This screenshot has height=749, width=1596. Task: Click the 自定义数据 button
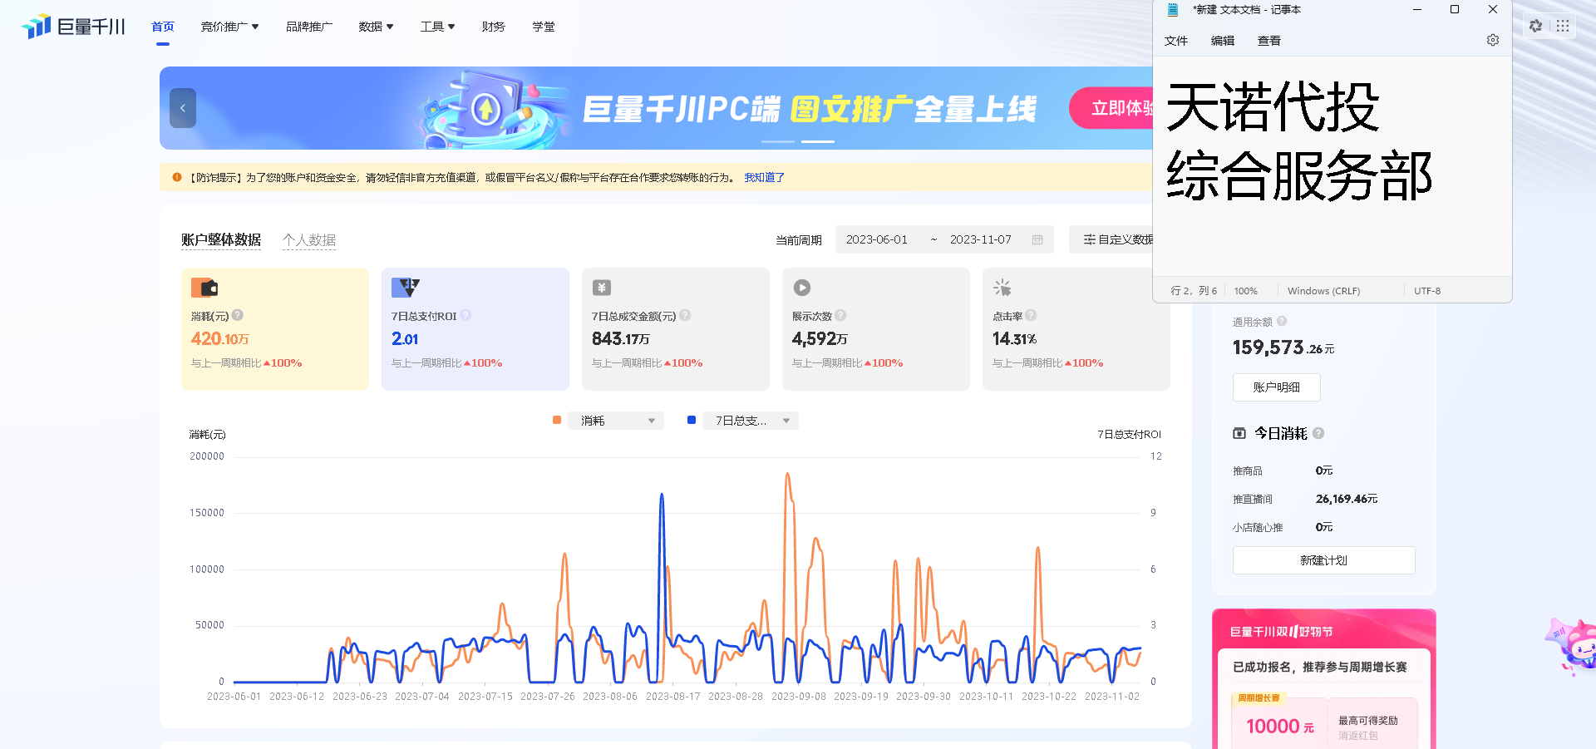(1111, 239)
